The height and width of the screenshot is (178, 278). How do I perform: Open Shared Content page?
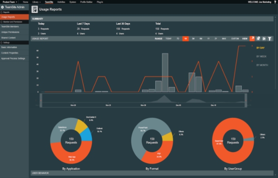coord(14,38)
